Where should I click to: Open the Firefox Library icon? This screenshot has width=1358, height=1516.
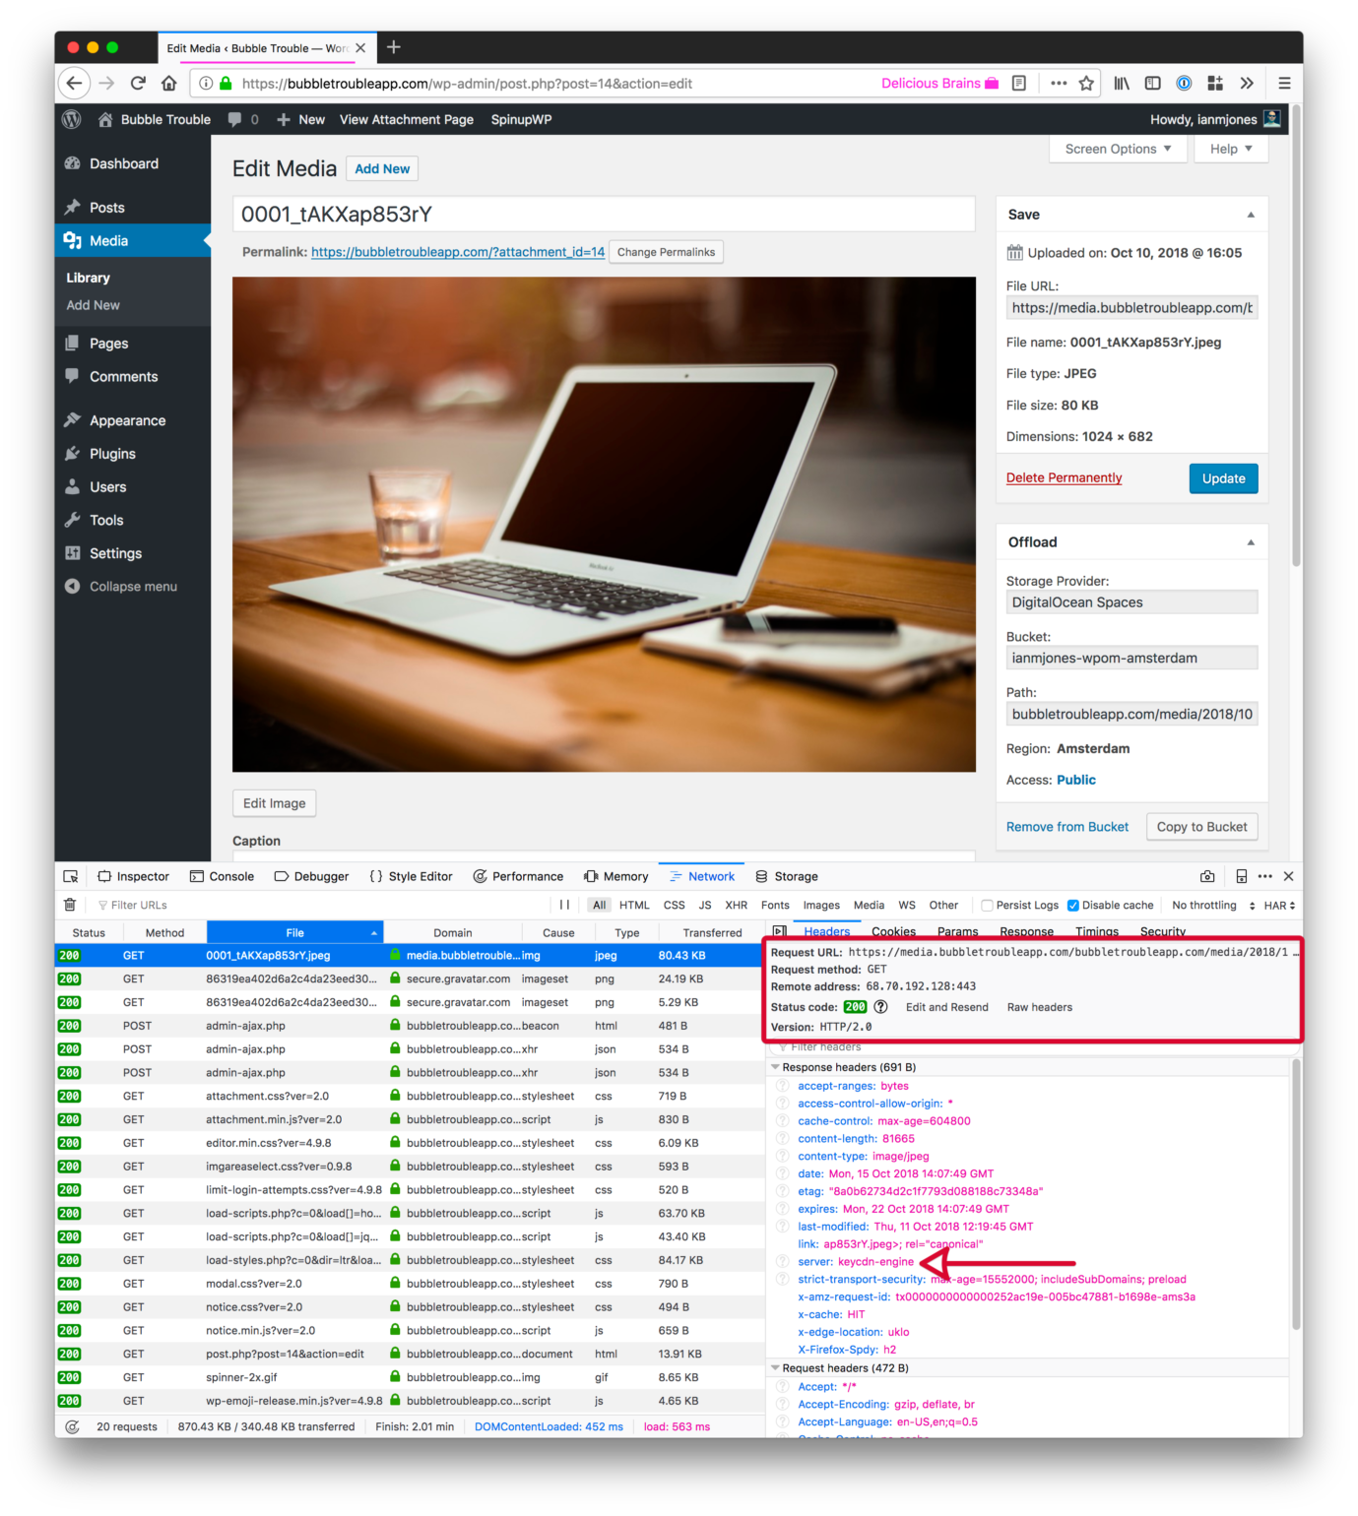pos(1122,84)
